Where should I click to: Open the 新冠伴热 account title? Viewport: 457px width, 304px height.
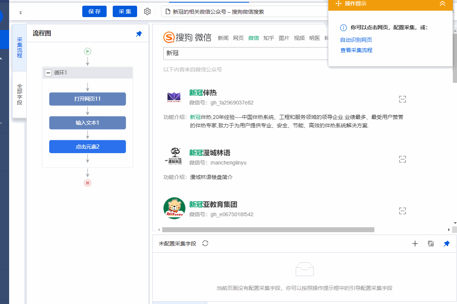[203, 93]
